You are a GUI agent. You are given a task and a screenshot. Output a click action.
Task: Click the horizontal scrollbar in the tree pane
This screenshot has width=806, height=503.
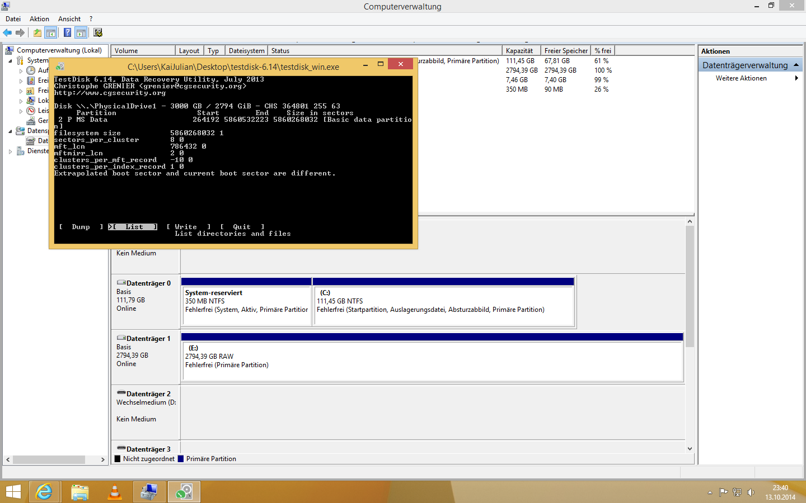click(49, 459)
